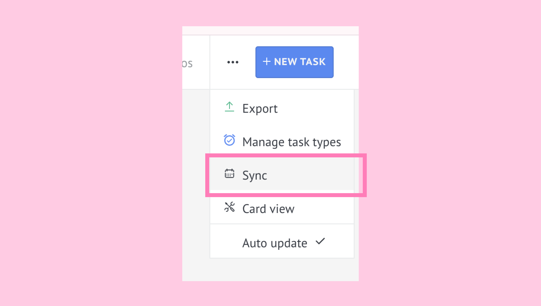Image resolution: width=541 pixels, height=306 pixels.
Task: Uncheck the Auto update checkmark
Action: tap(320, 241)
